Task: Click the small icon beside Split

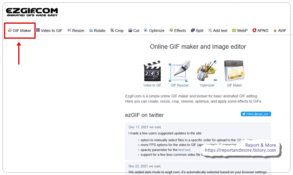Action: [x=193, y=30]
